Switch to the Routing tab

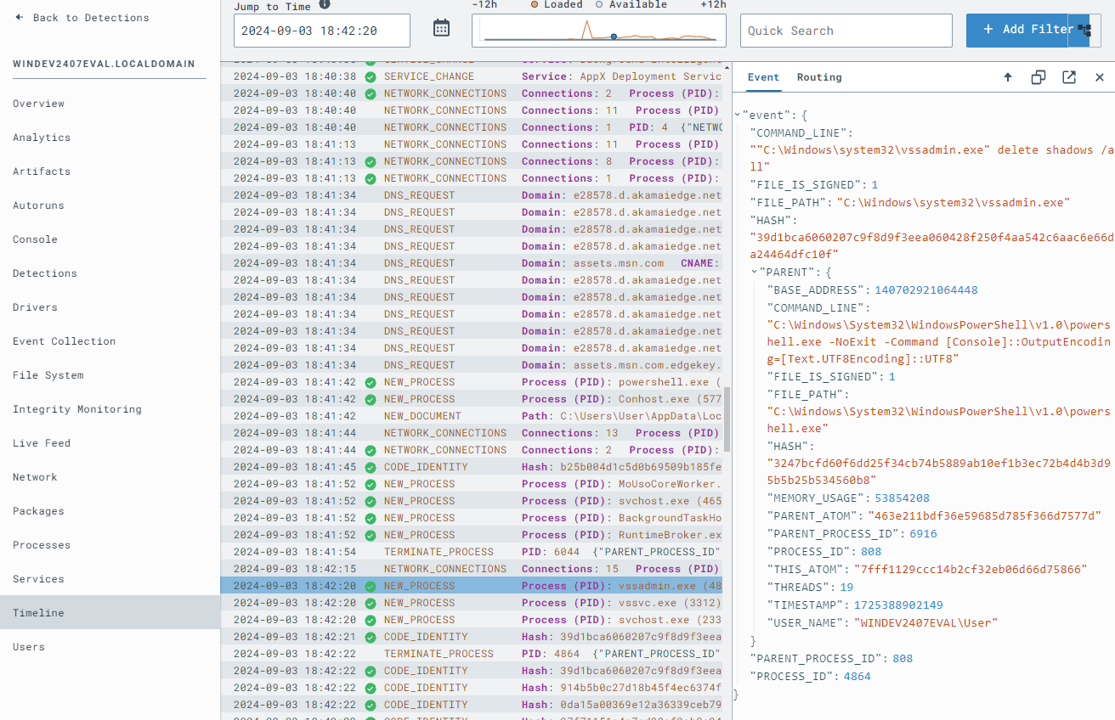(x=819, y=77)
